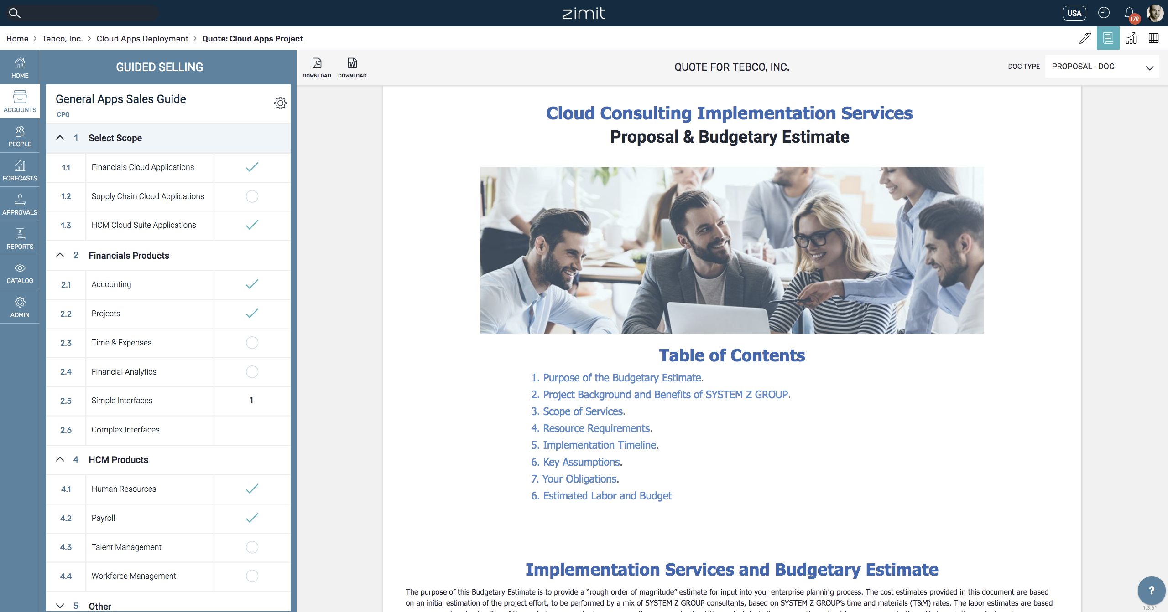Open the Approvals sidebar item
Image resolution: width=1168 pixels, height=612 pixels.
(20, 204)
